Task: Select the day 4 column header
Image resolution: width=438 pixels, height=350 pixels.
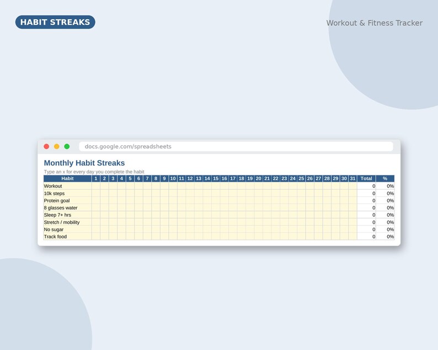Action: point(121,179)
